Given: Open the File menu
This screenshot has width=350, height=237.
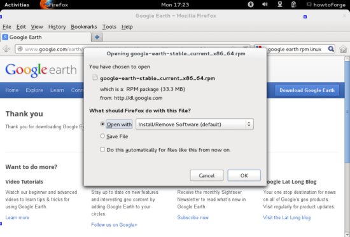Looking at the screenshot, I should tap(7, 27).
